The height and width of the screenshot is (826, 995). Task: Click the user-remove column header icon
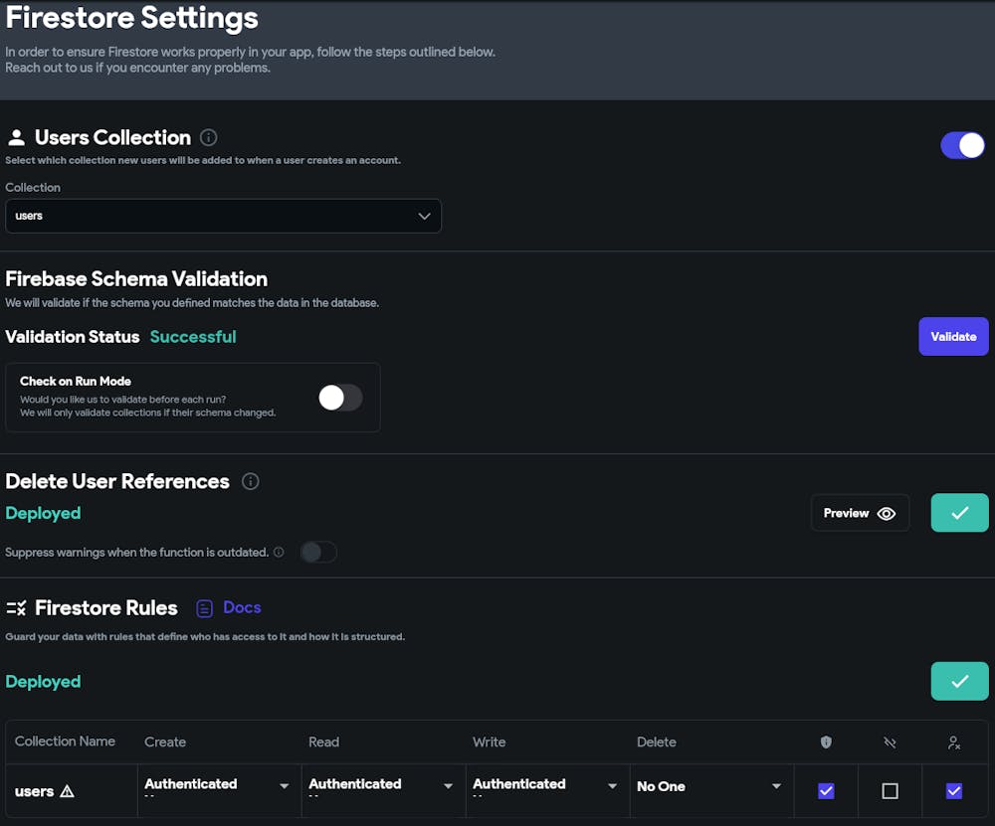click(x=954, y=743)
